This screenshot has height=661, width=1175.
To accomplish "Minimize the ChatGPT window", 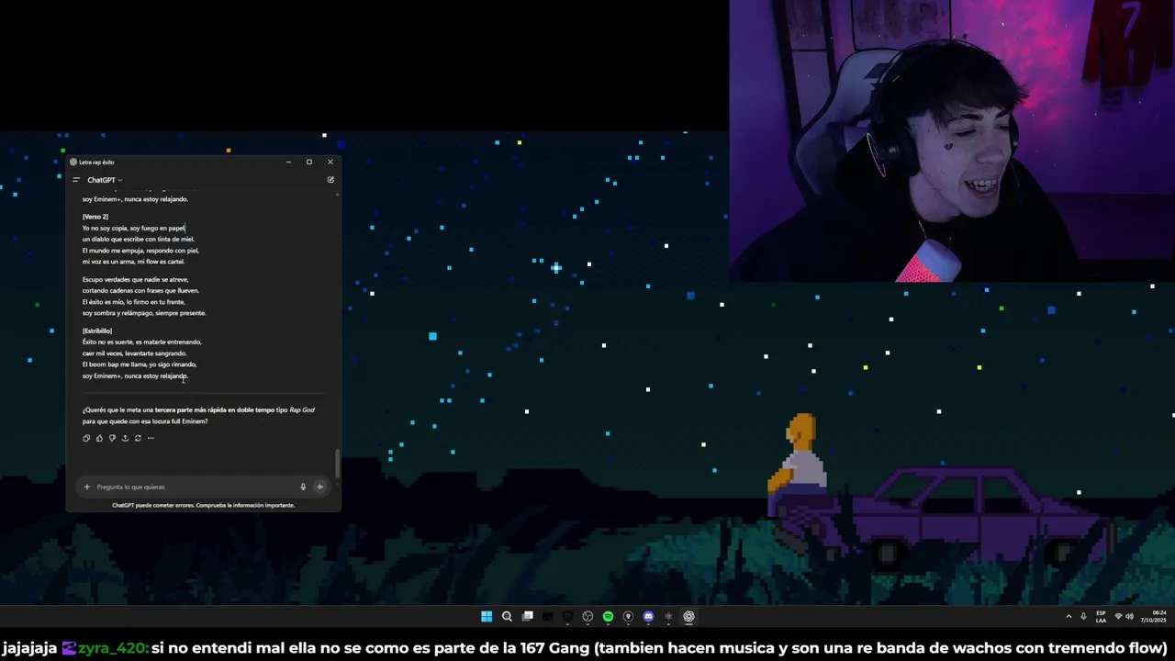I will [x=288, y=162].
